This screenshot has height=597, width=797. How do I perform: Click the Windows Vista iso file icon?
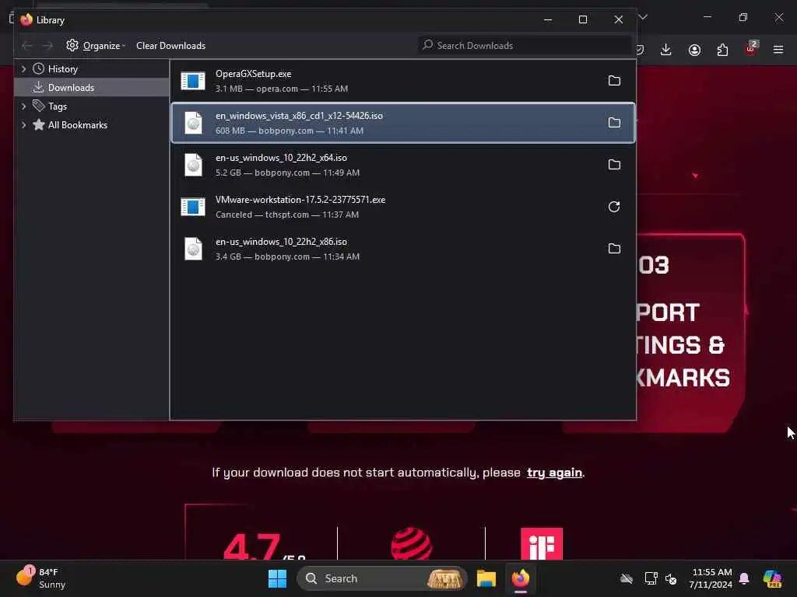tap(193, 123)
